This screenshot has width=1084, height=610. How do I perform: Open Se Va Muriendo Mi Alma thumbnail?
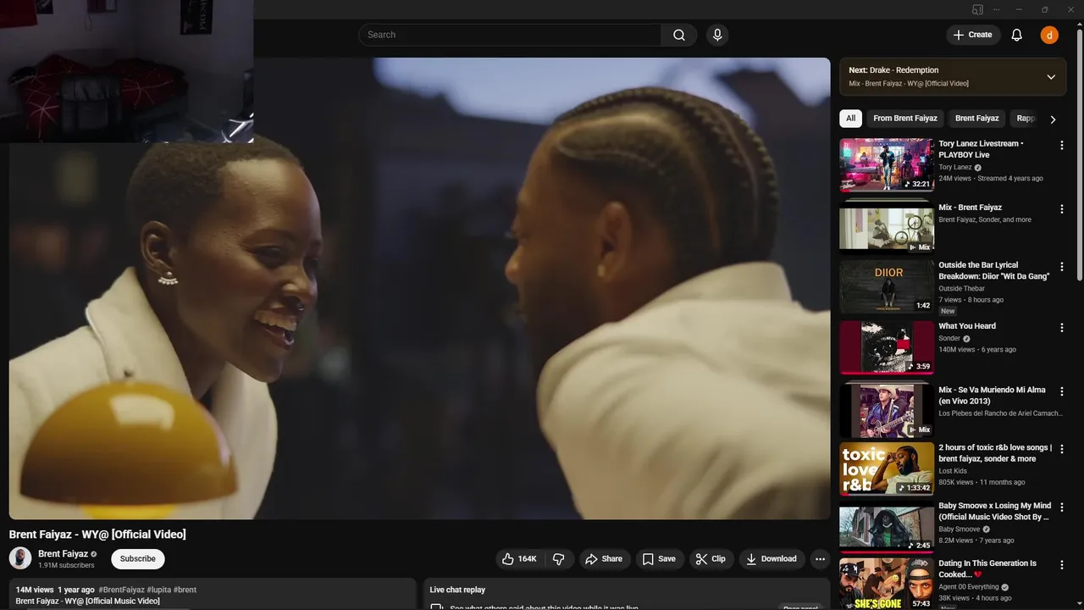point(887,411)
